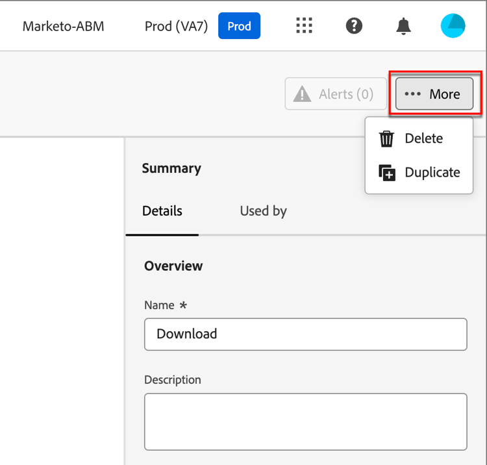This screenshot has height=465, width=487.
Task: Click the Overview section heading
Action: 173,266
